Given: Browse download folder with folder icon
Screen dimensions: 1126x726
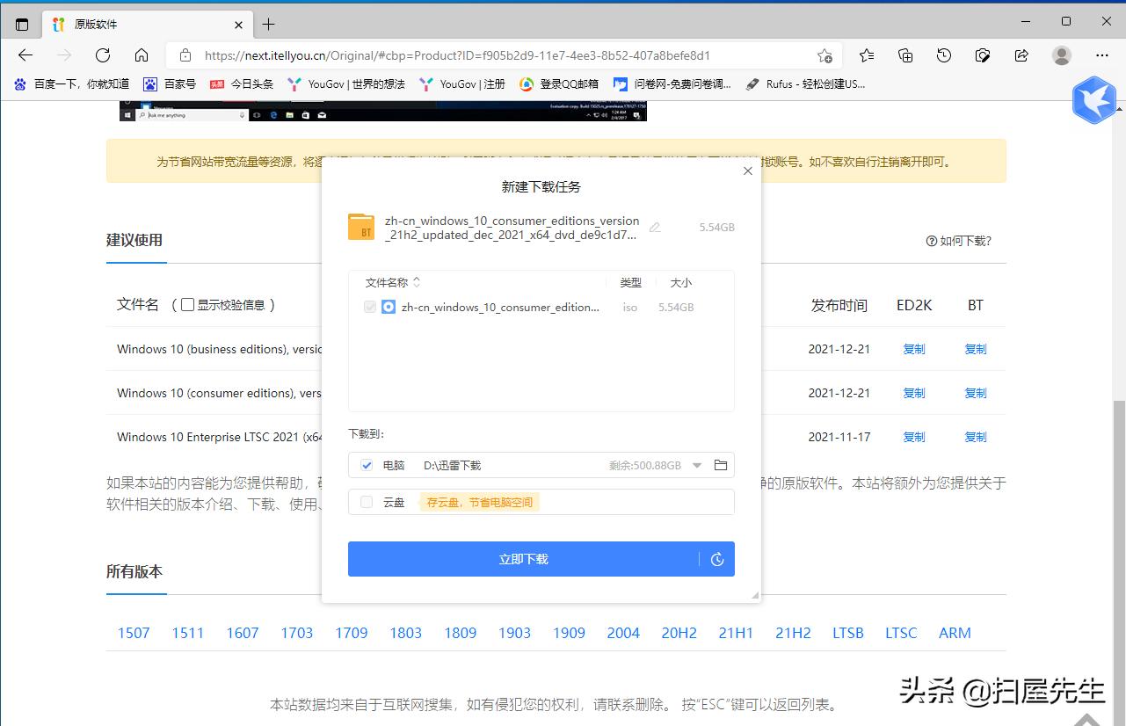Looking at the screenshot, I should 721,465.
